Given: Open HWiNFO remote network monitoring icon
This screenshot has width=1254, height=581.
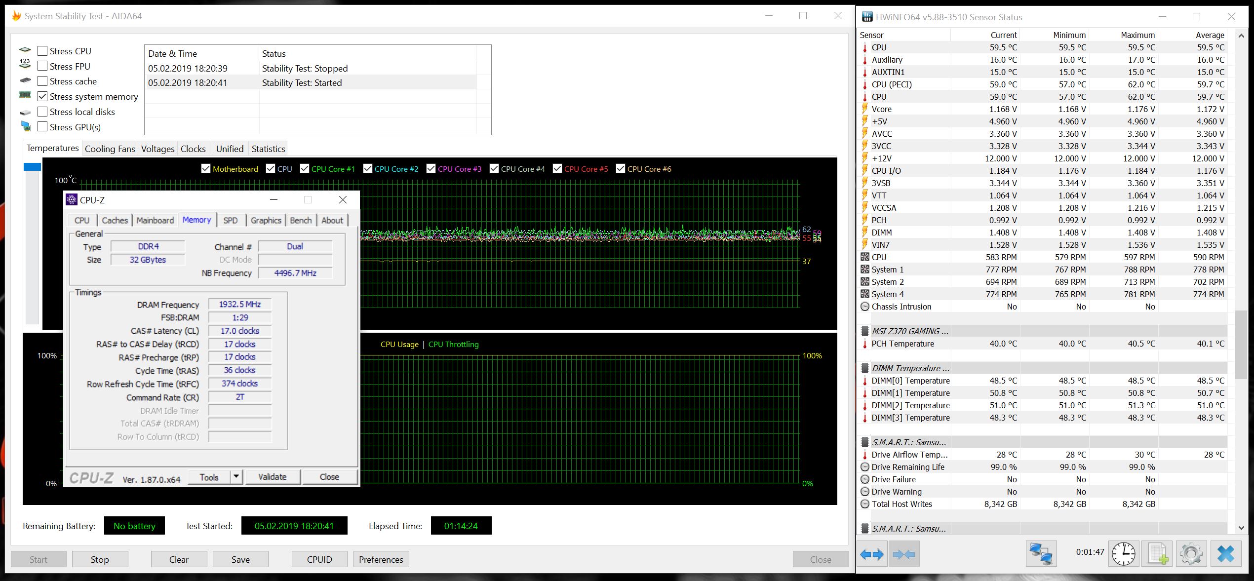Looking at the screenshot, I should pyautogui.click(x=1041, y=554).
